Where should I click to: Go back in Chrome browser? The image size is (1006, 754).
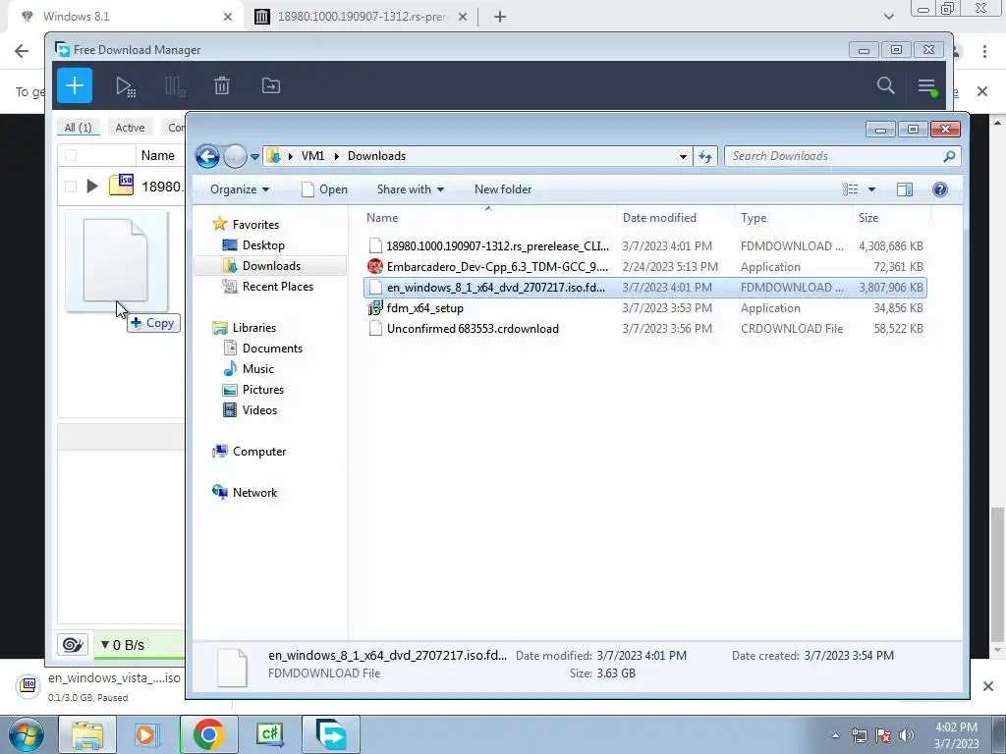22,51
